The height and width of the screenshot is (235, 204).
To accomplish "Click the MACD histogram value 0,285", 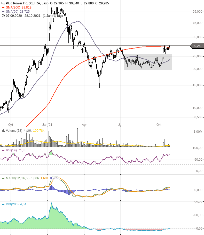I will 54,178.
